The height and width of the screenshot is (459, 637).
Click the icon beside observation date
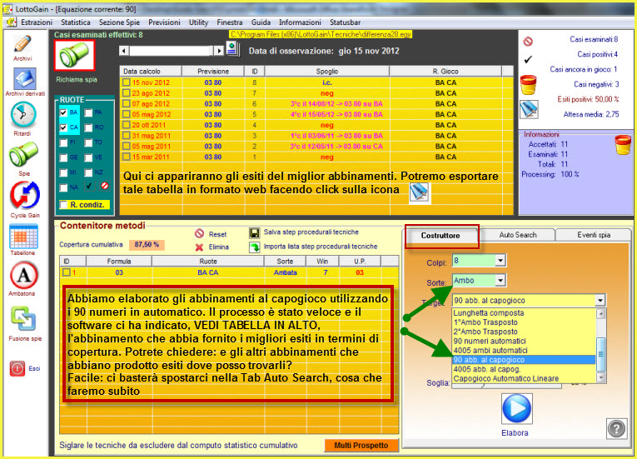[233, 49]
